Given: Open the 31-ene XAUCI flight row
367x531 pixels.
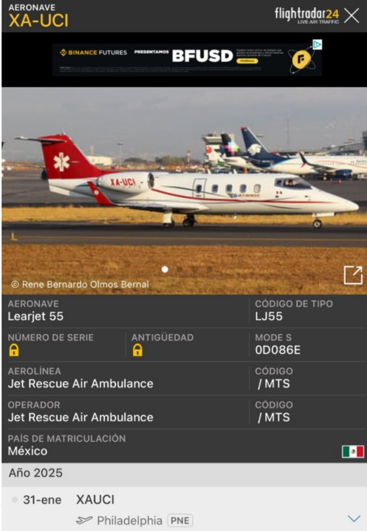Looking at the screenshot, I should tap(185, 509).
